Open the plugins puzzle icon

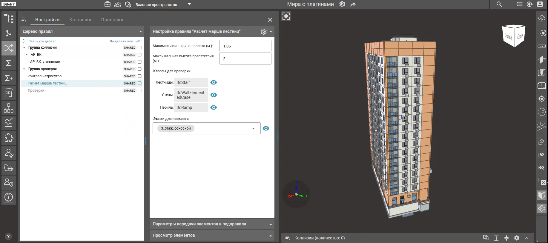pyautogui.click(x=9, y=138)
